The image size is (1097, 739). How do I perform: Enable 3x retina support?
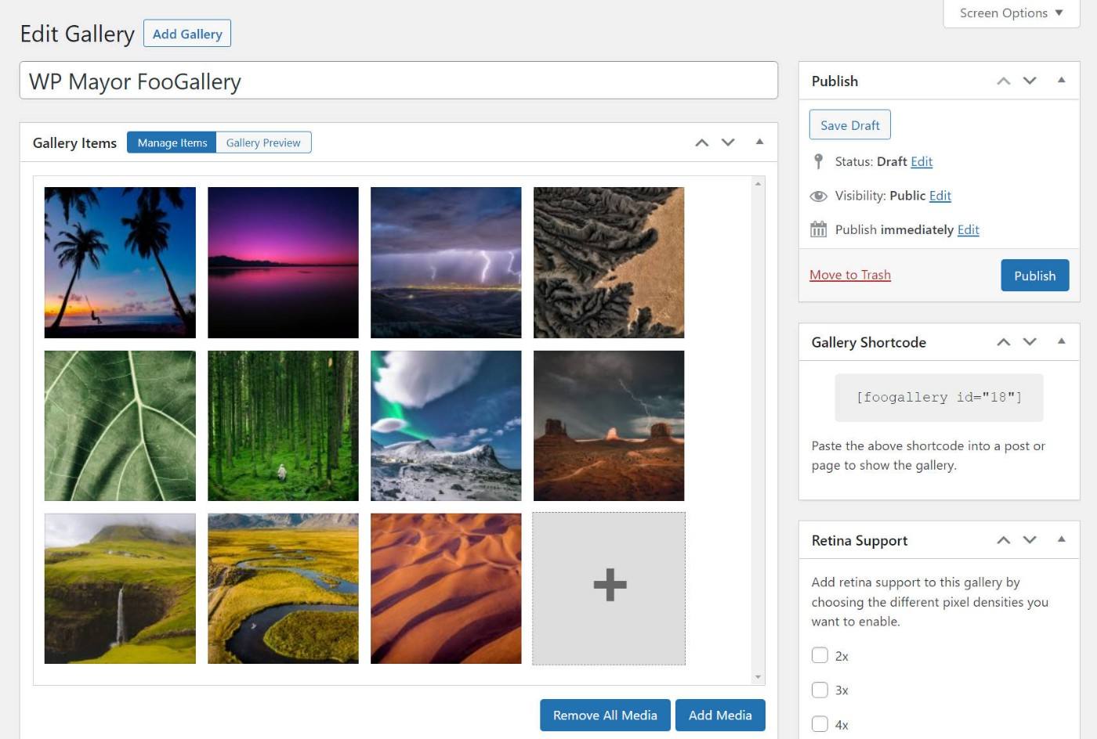820,690
